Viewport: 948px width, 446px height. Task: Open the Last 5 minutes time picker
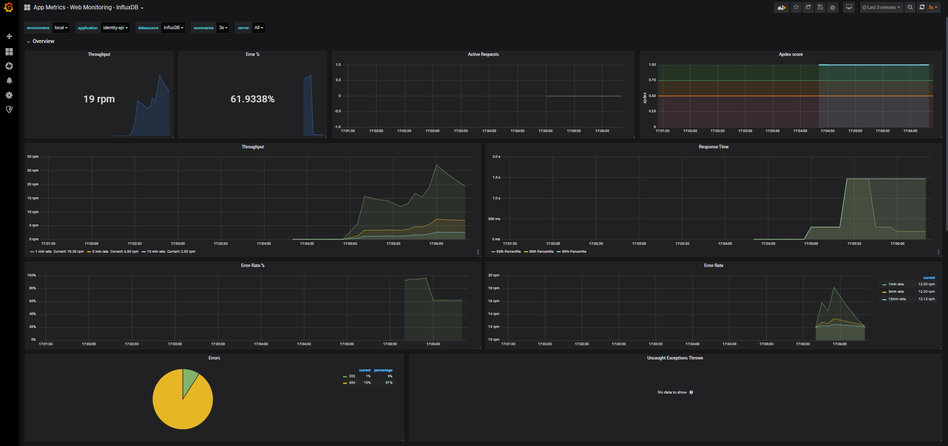click(x=881, y=7)
